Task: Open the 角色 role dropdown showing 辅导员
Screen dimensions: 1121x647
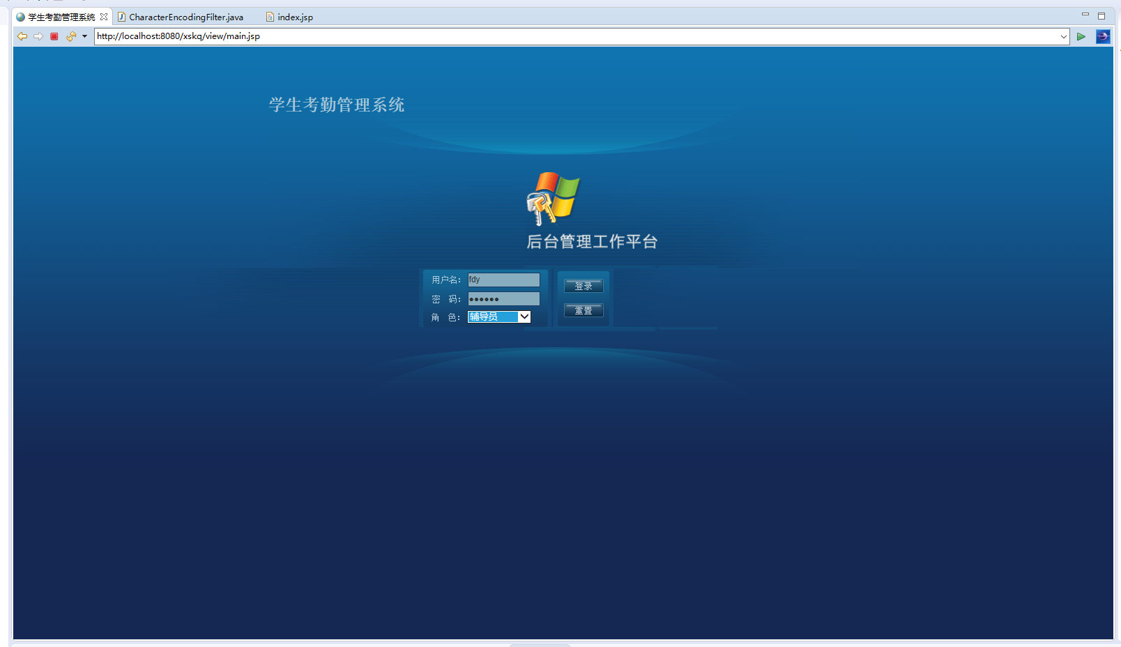Action: pos(524,317)
